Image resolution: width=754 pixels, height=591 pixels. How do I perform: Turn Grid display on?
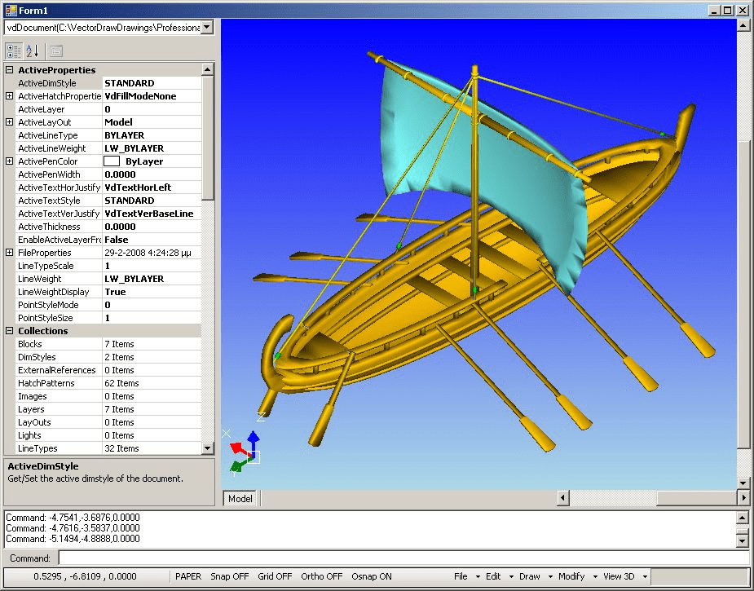(275, 576)
